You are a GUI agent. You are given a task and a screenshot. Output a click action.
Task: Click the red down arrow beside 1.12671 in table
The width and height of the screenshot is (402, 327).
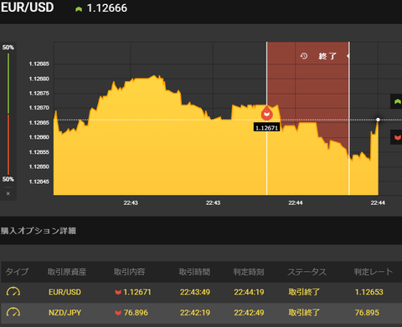click(x=118, y=292)
